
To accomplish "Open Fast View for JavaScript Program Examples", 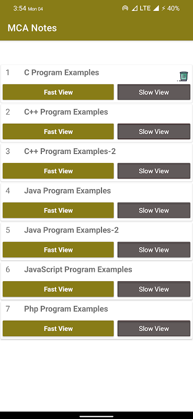I will 58,289.
